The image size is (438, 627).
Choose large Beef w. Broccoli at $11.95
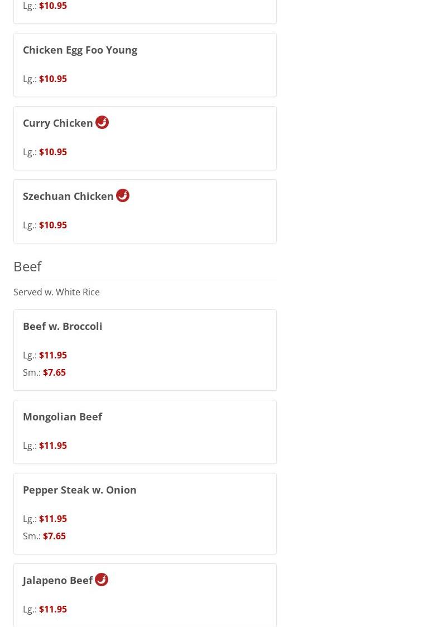(x=52, y=355)
